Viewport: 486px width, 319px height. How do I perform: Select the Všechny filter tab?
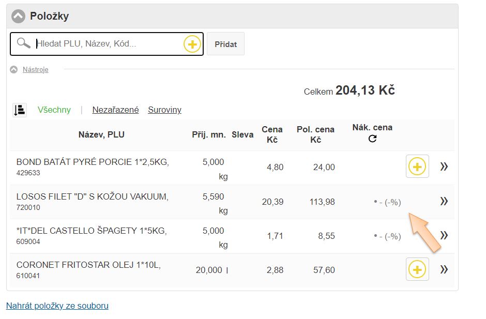pyautogui.click(x=54, y=110)
